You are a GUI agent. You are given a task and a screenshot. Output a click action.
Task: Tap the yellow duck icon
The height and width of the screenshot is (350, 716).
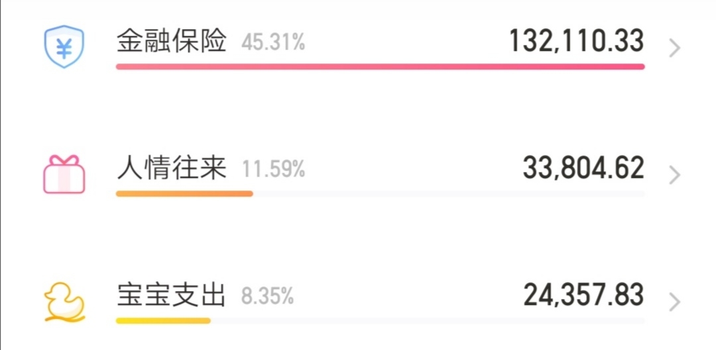[x=64, y=302]
